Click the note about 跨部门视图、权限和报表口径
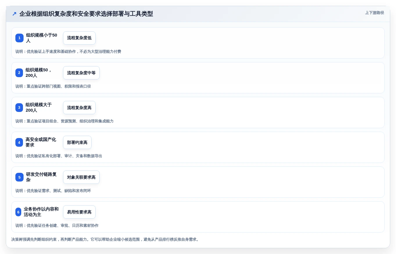The image size is (396, 254). click(53, 86)
